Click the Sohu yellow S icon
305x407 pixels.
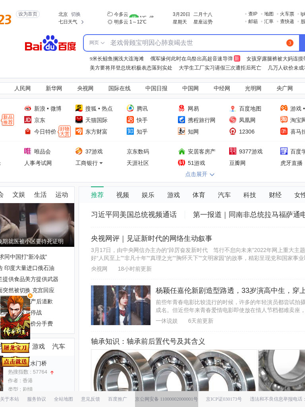[79, 108]
